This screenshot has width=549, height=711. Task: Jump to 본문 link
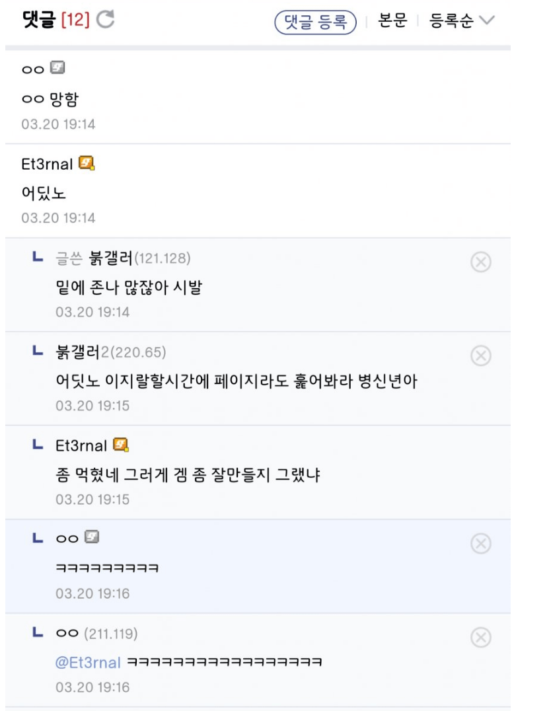[x=390, y=20]
